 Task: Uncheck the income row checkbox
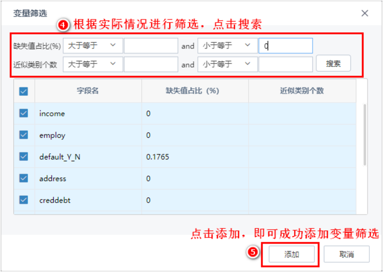[23, 113]
